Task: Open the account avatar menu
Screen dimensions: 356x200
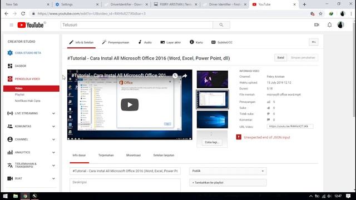Action: tap(340, 24)
